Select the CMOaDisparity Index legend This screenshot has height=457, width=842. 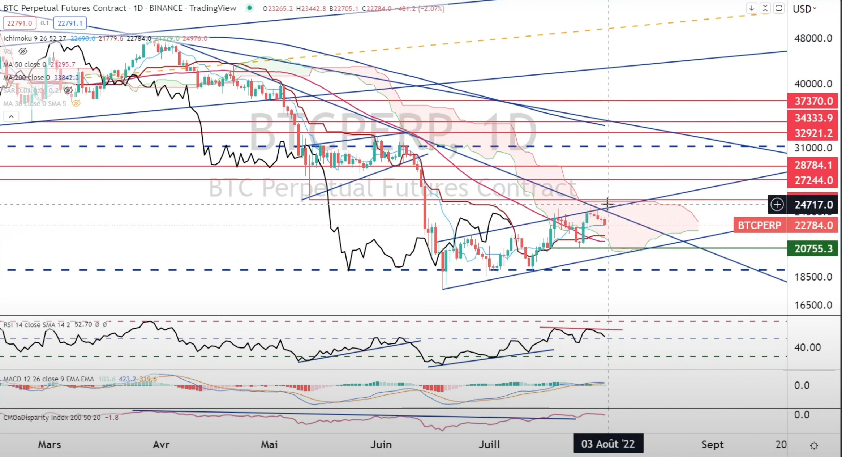coord(52,418)
